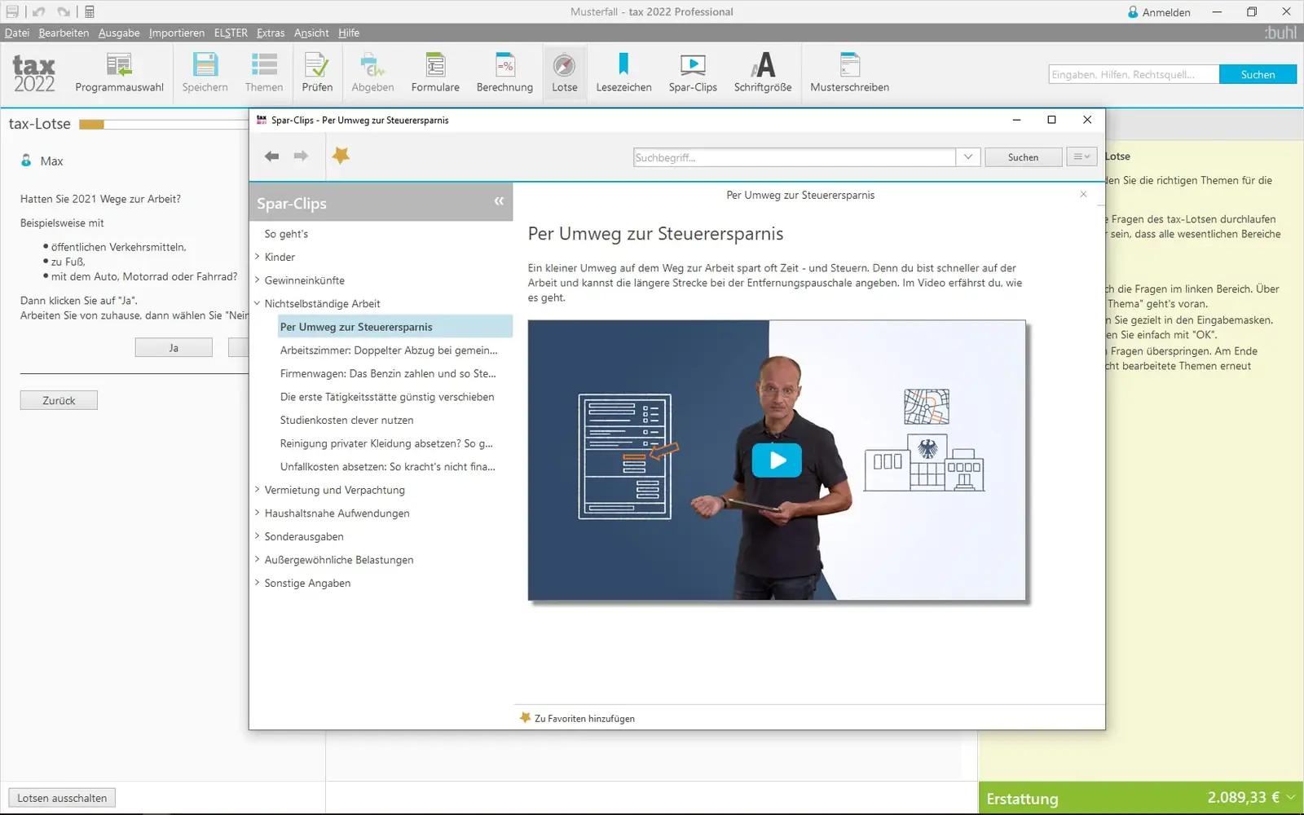The width and height of the screenshot is (1304, 815).
Task: Click the Lotsen ausschalten button
Action: 62,798
